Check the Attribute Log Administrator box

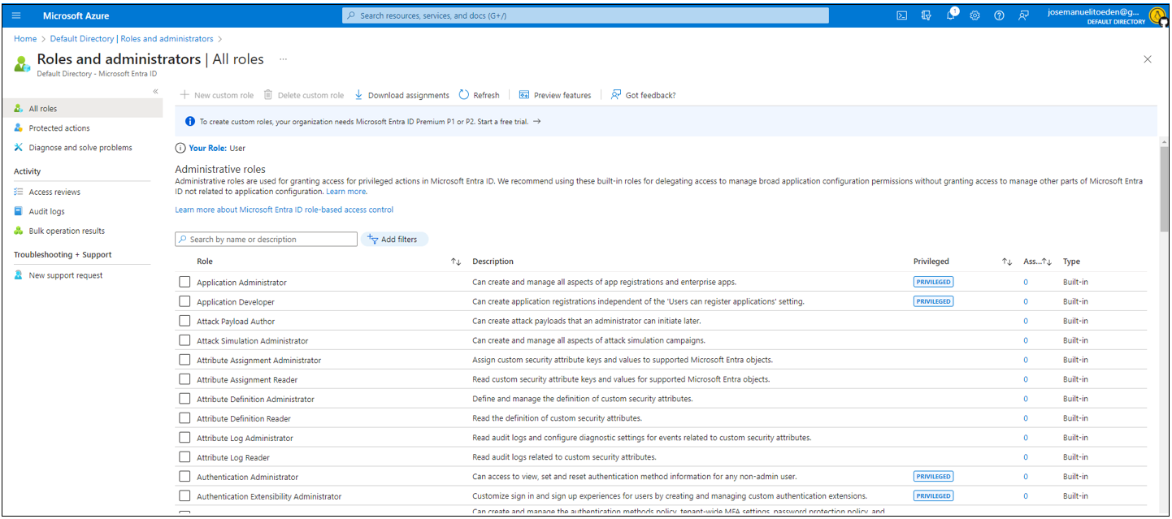[184, 438]
